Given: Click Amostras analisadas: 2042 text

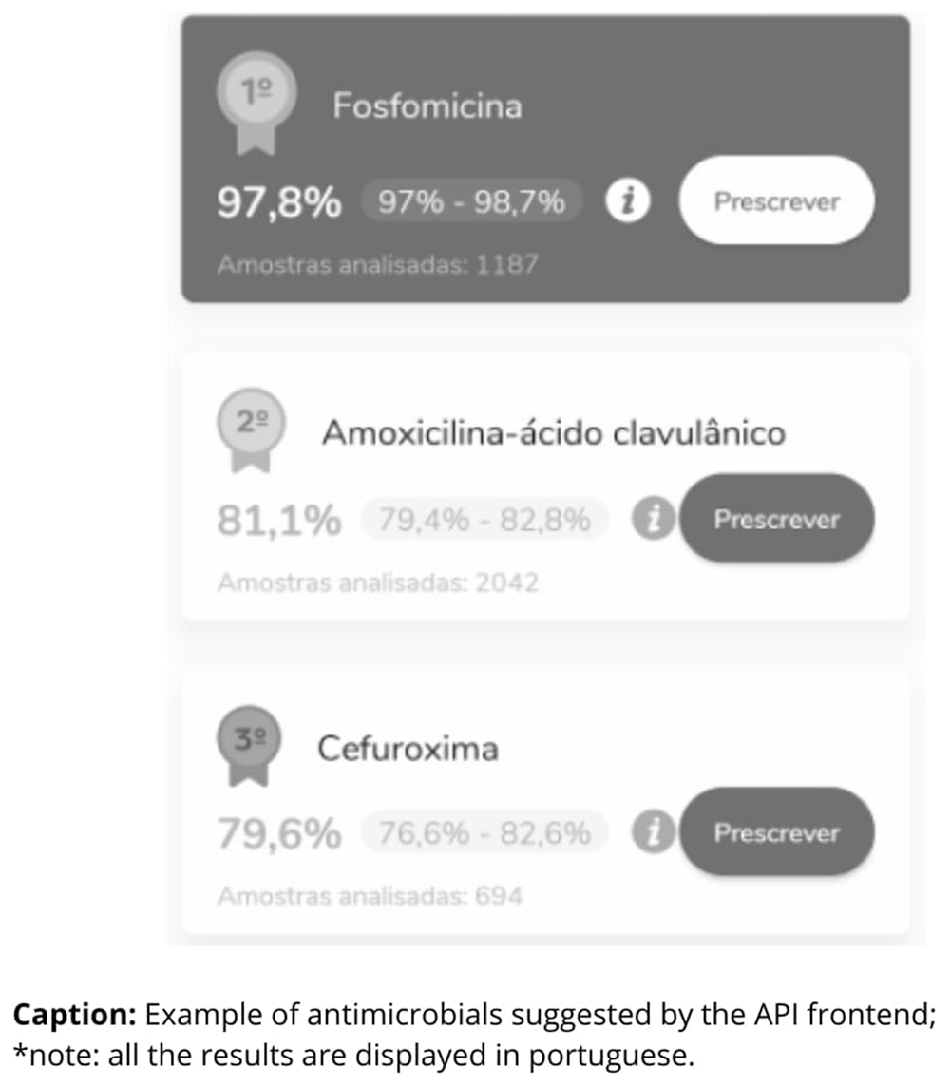Looking at the screenshot, I should tap(378, 582).
